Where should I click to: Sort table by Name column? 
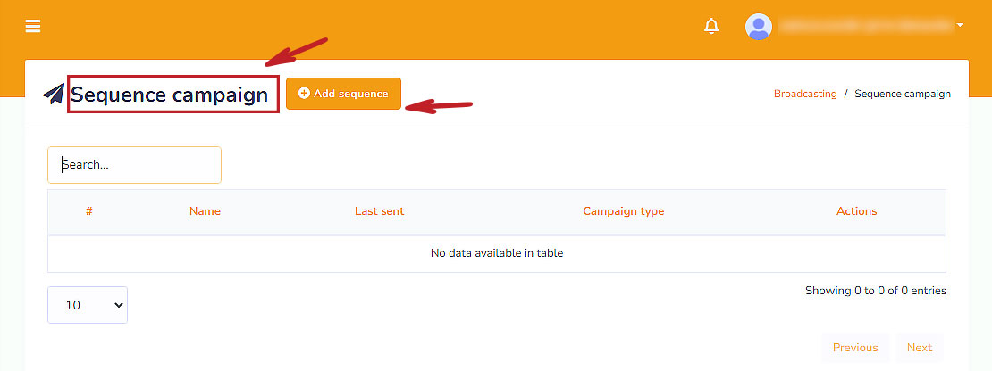(205, 211)
